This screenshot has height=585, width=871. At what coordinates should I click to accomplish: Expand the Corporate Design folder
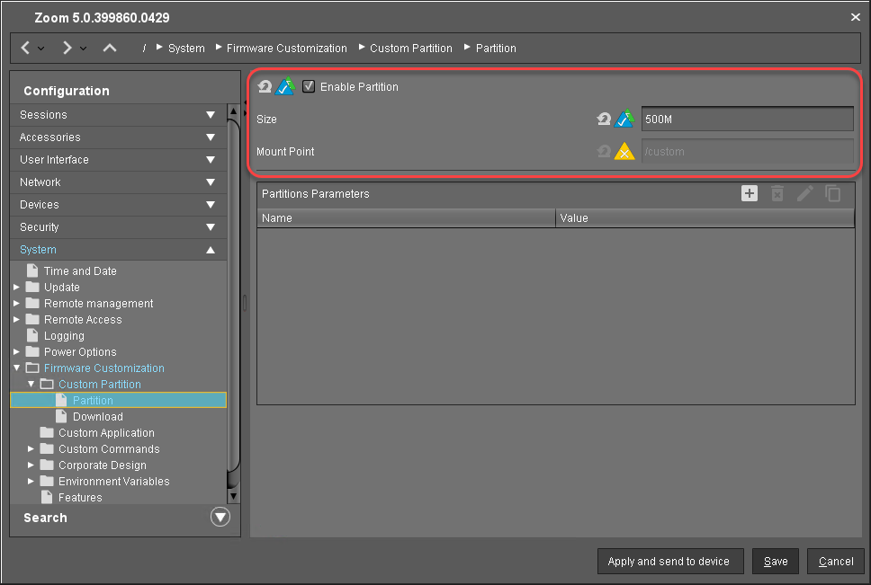pyautogui.click(x=31, y=465)
